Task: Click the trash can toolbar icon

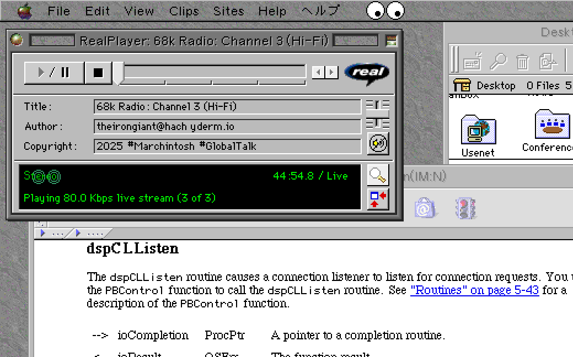Action: (x=522, y=62)
